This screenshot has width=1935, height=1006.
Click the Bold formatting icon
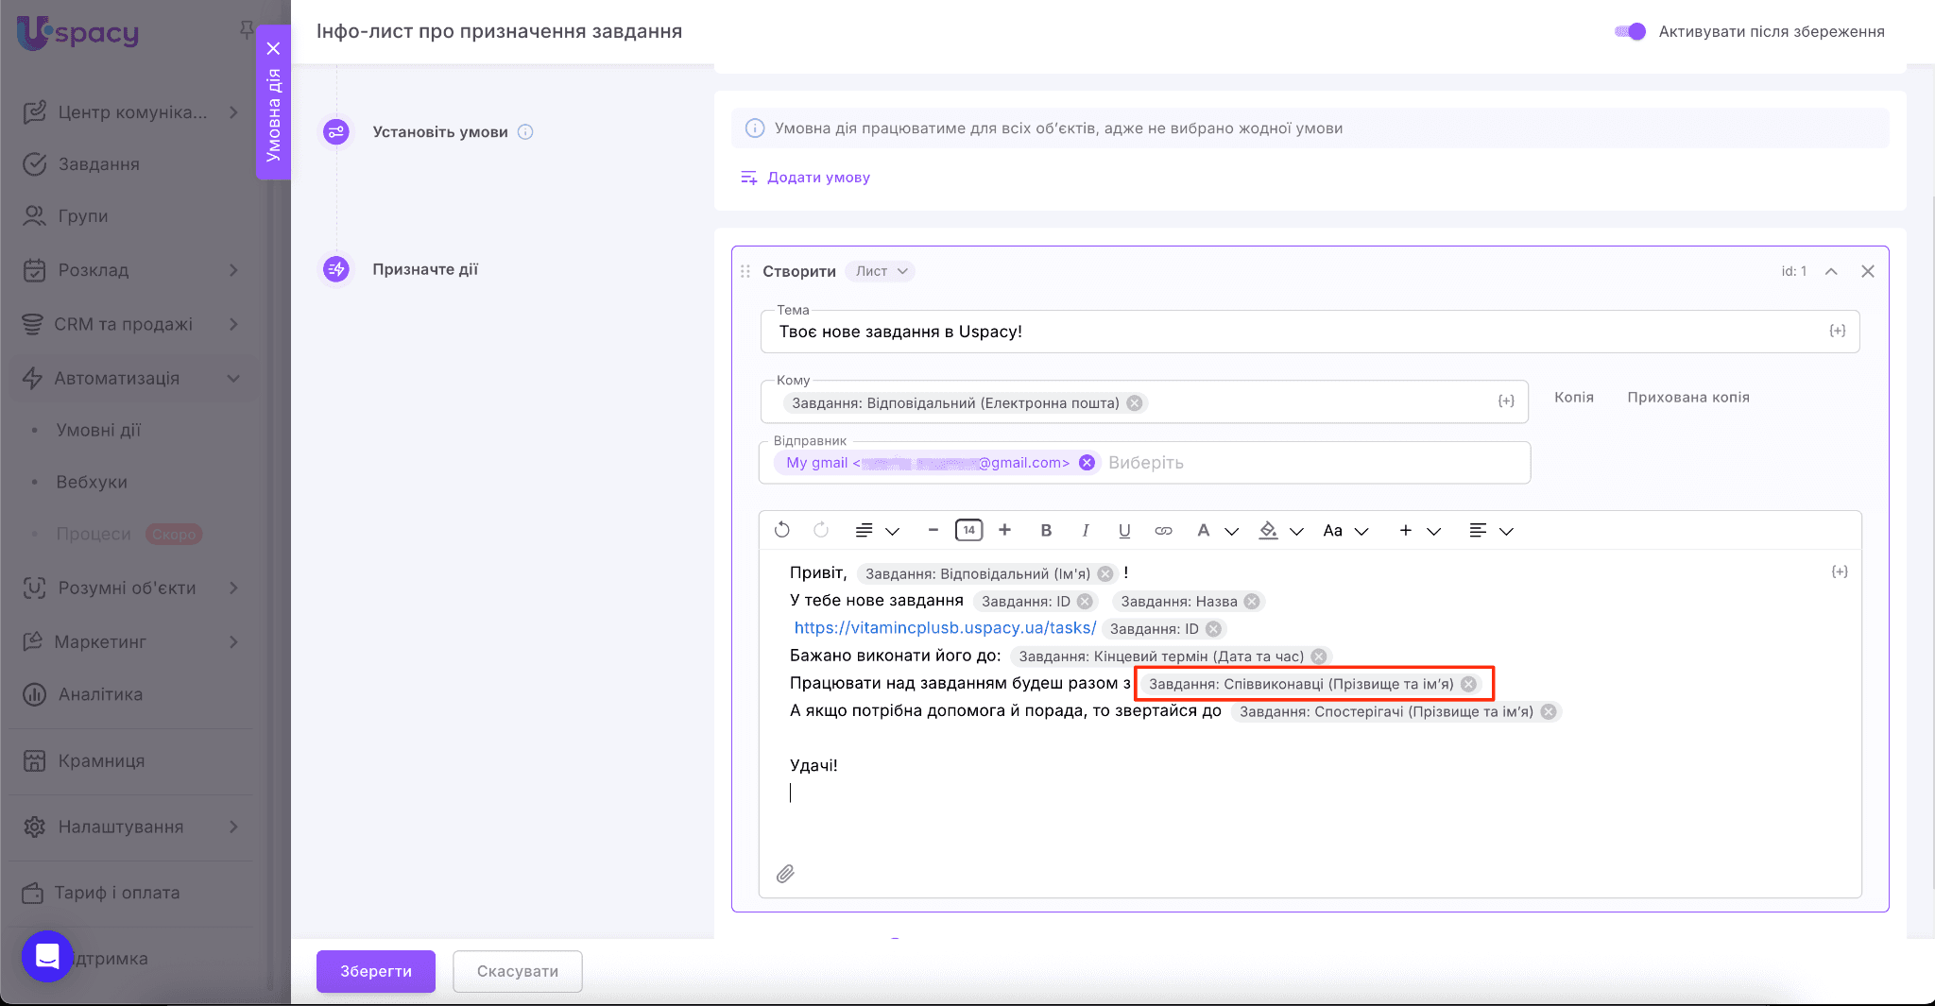click(x=1046, y=531)
